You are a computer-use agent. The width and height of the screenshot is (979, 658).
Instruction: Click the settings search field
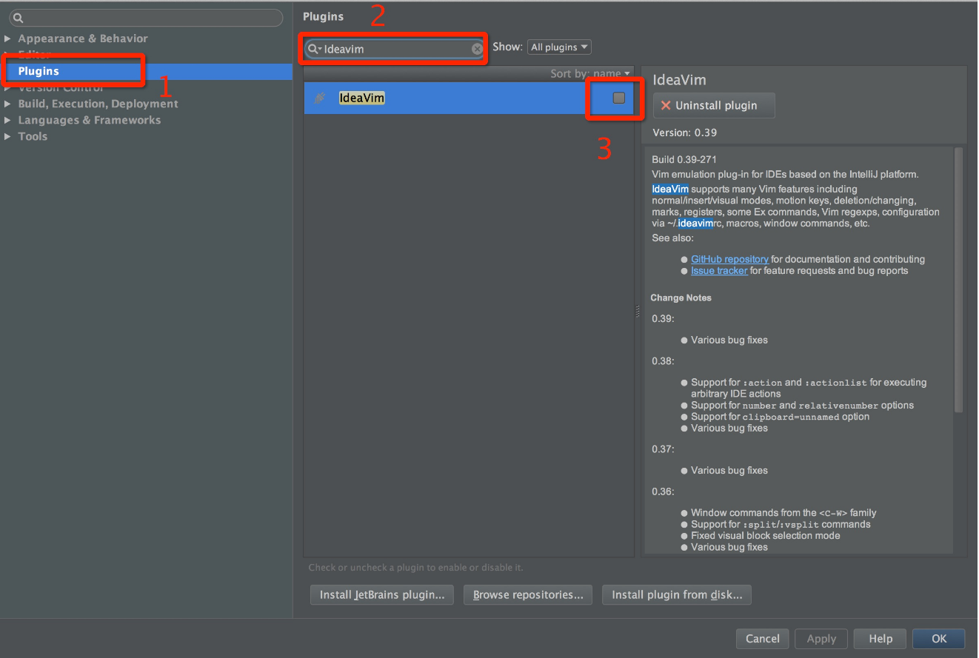point(146,18)
